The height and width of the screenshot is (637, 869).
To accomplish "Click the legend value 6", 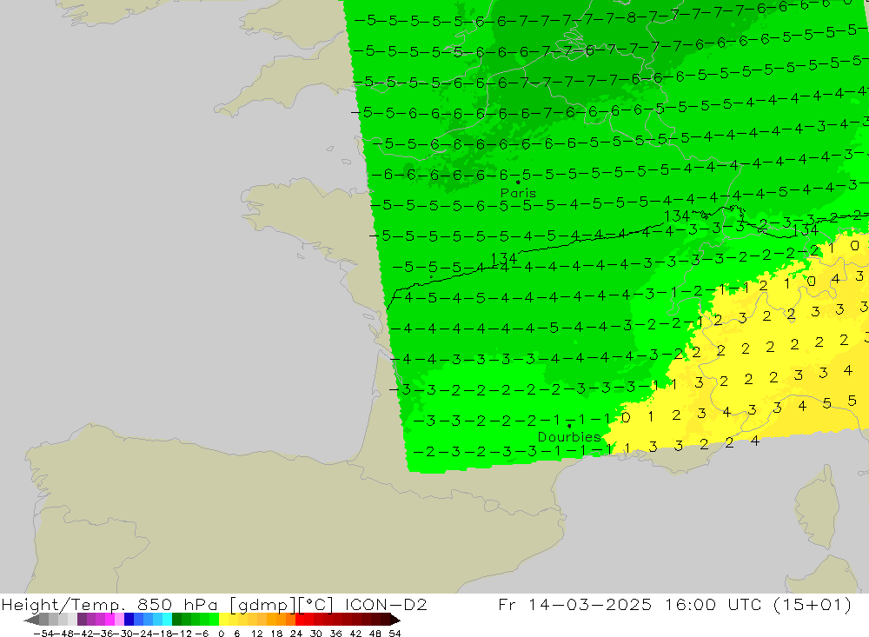I will coord(236,634).
